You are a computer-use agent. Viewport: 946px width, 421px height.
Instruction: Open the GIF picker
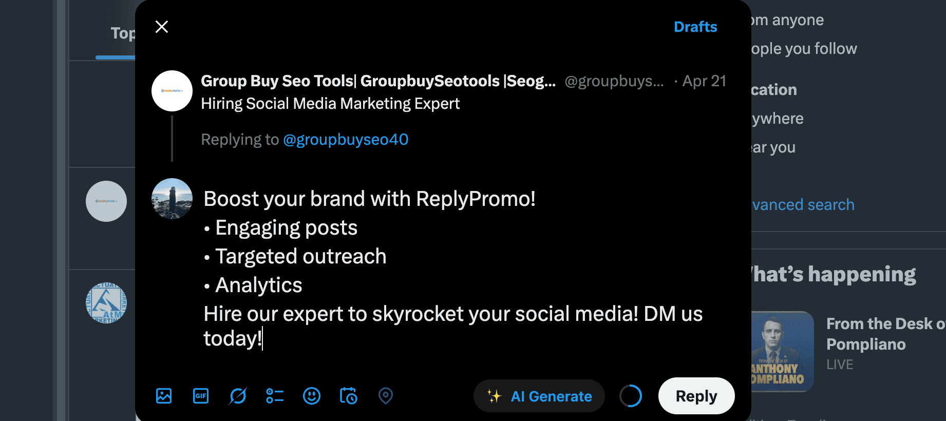(201, 396)
